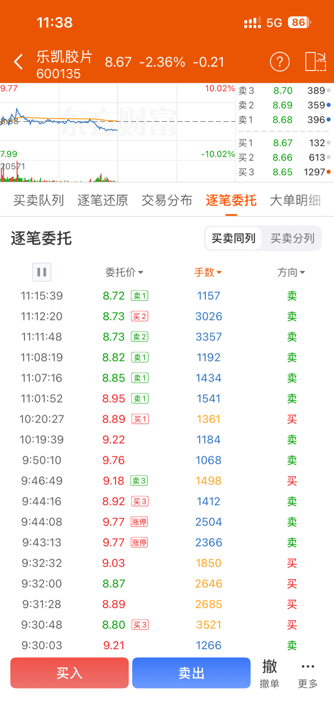Select 买卖同列 view mode
Viewport: 334px width, 724px height.
click(234, 238)
